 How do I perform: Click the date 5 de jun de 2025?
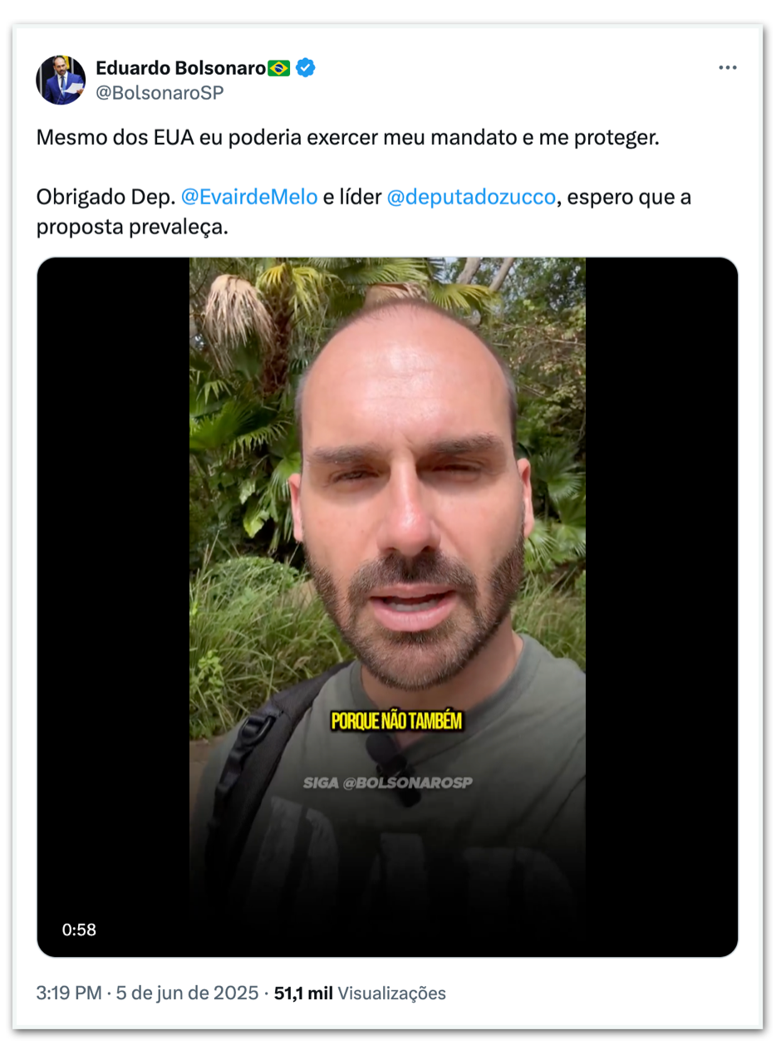point(188,993)
